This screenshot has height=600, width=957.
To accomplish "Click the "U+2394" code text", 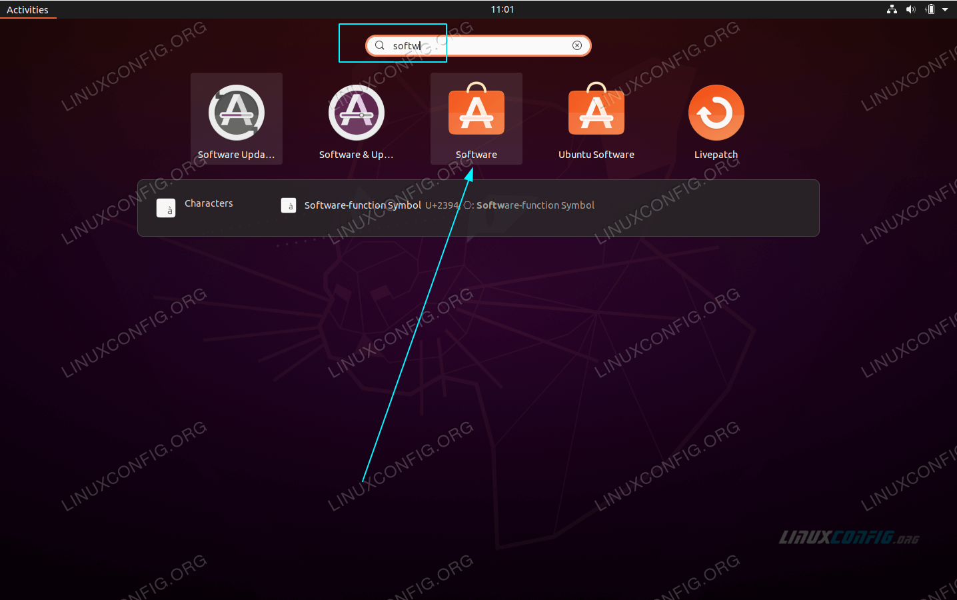I will 443,205.
